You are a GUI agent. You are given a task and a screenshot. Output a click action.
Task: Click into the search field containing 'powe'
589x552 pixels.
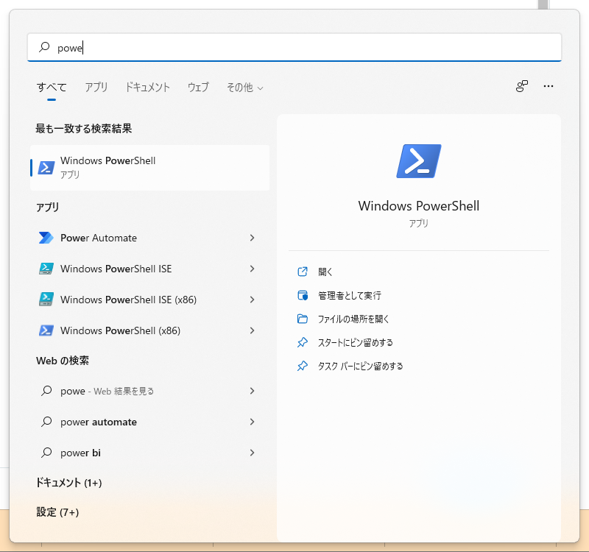(x=294, y=47)
